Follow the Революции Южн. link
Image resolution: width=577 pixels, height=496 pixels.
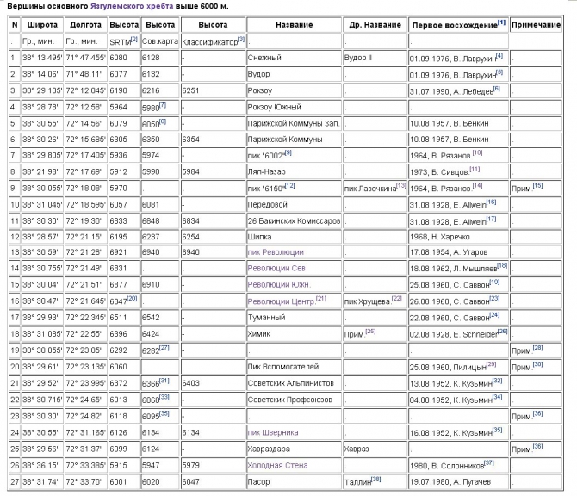pos(277,283)
